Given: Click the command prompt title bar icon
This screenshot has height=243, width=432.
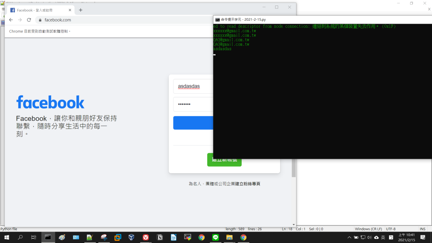Looking at the screenshot, I should (217, 19).
